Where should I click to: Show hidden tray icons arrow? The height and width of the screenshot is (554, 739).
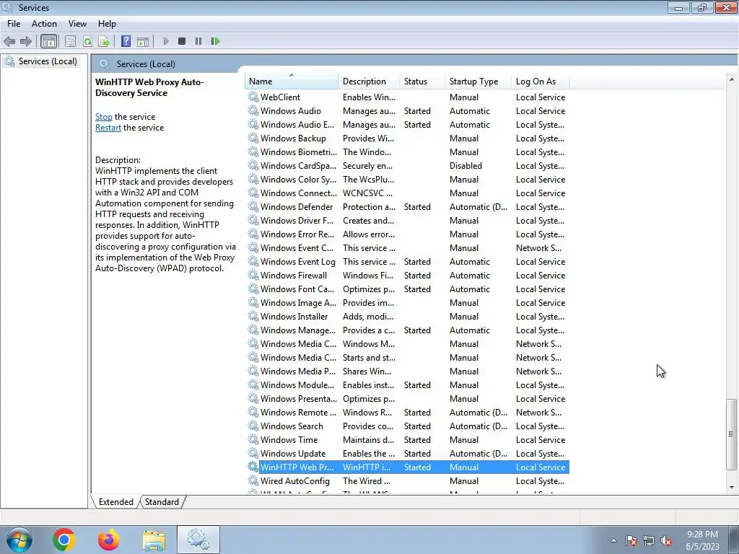click(x=613, y=540)
